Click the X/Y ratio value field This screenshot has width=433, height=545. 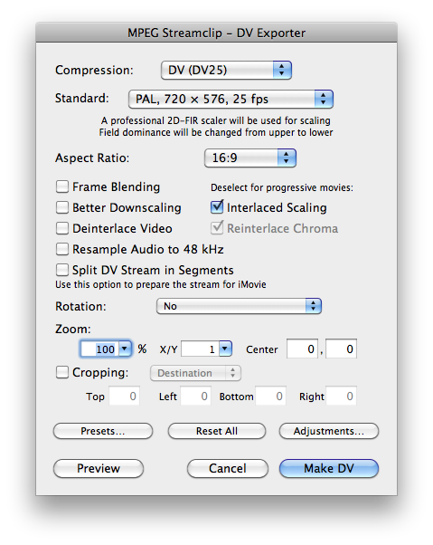pyautogui.click(x=200, y=349)
